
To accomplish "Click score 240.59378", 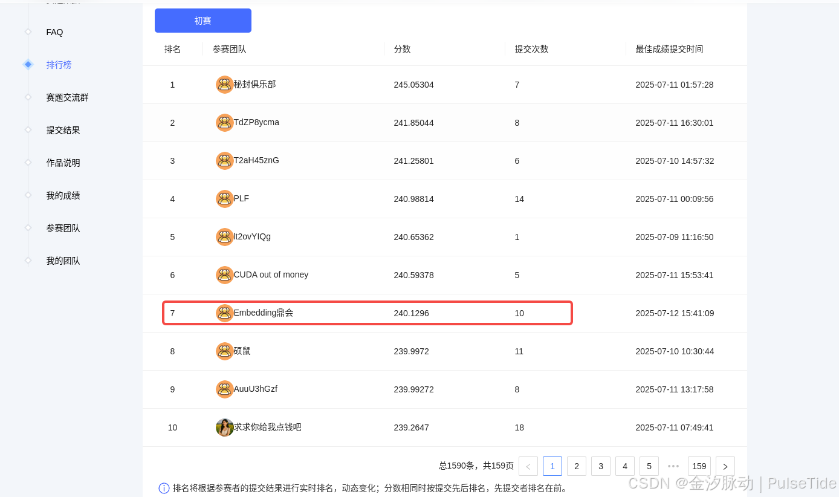I will point(413,275).
